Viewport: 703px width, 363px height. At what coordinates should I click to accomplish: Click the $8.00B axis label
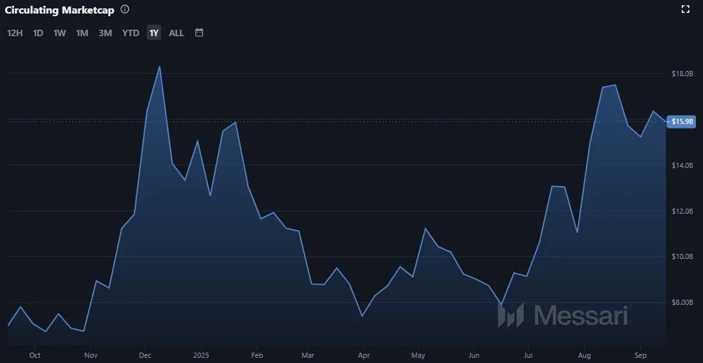point(682,302)
